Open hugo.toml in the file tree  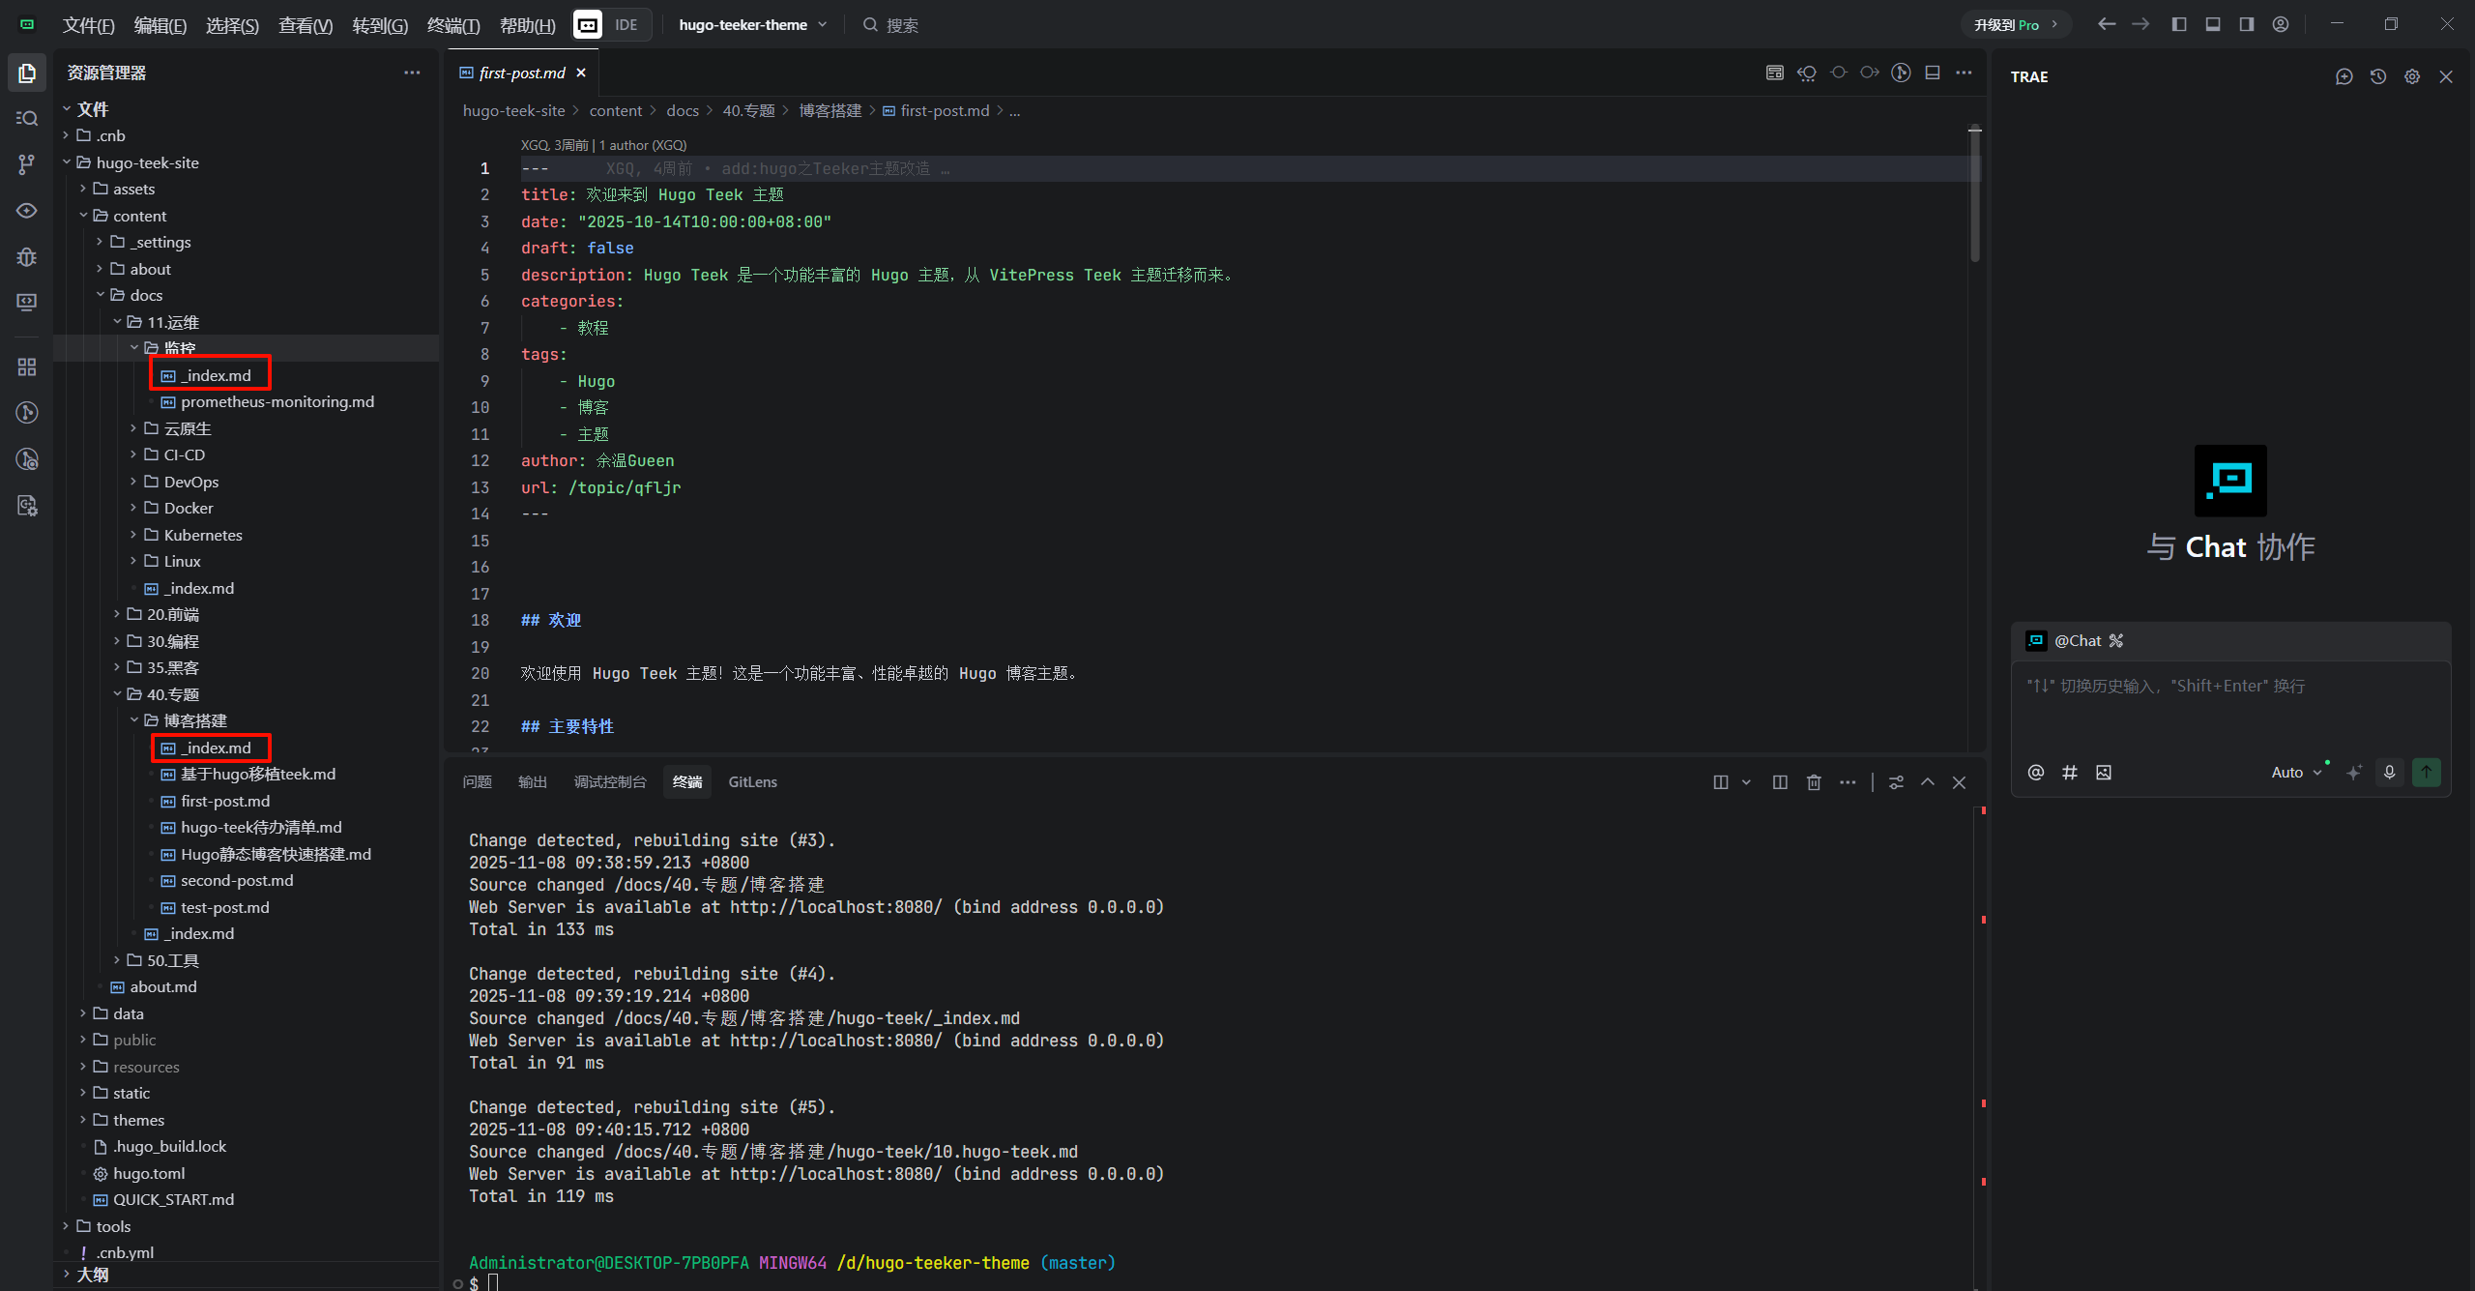149,1173
